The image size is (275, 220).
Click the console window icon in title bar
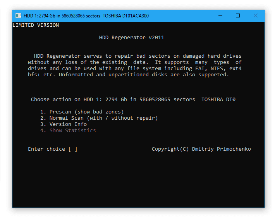[x=18, y=15]
